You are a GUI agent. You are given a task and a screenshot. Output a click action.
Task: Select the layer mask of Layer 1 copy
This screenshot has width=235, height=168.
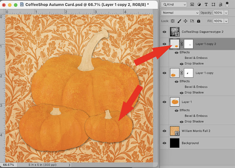[x=188, y=73]
